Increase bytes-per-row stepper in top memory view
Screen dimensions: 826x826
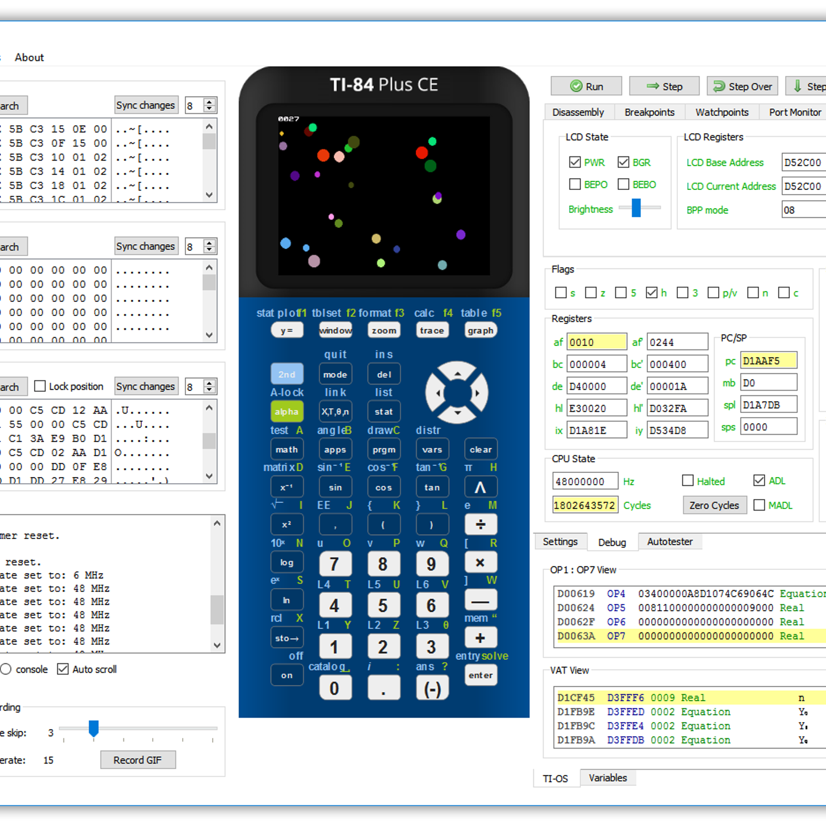(209, 102)
